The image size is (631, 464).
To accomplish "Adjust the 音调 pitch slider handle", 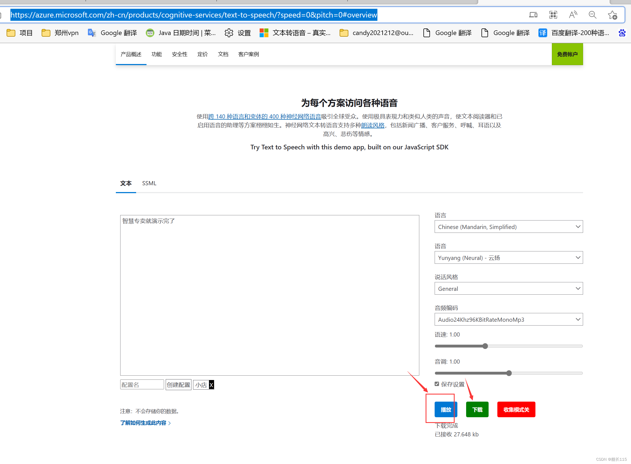I will point(509,373).
